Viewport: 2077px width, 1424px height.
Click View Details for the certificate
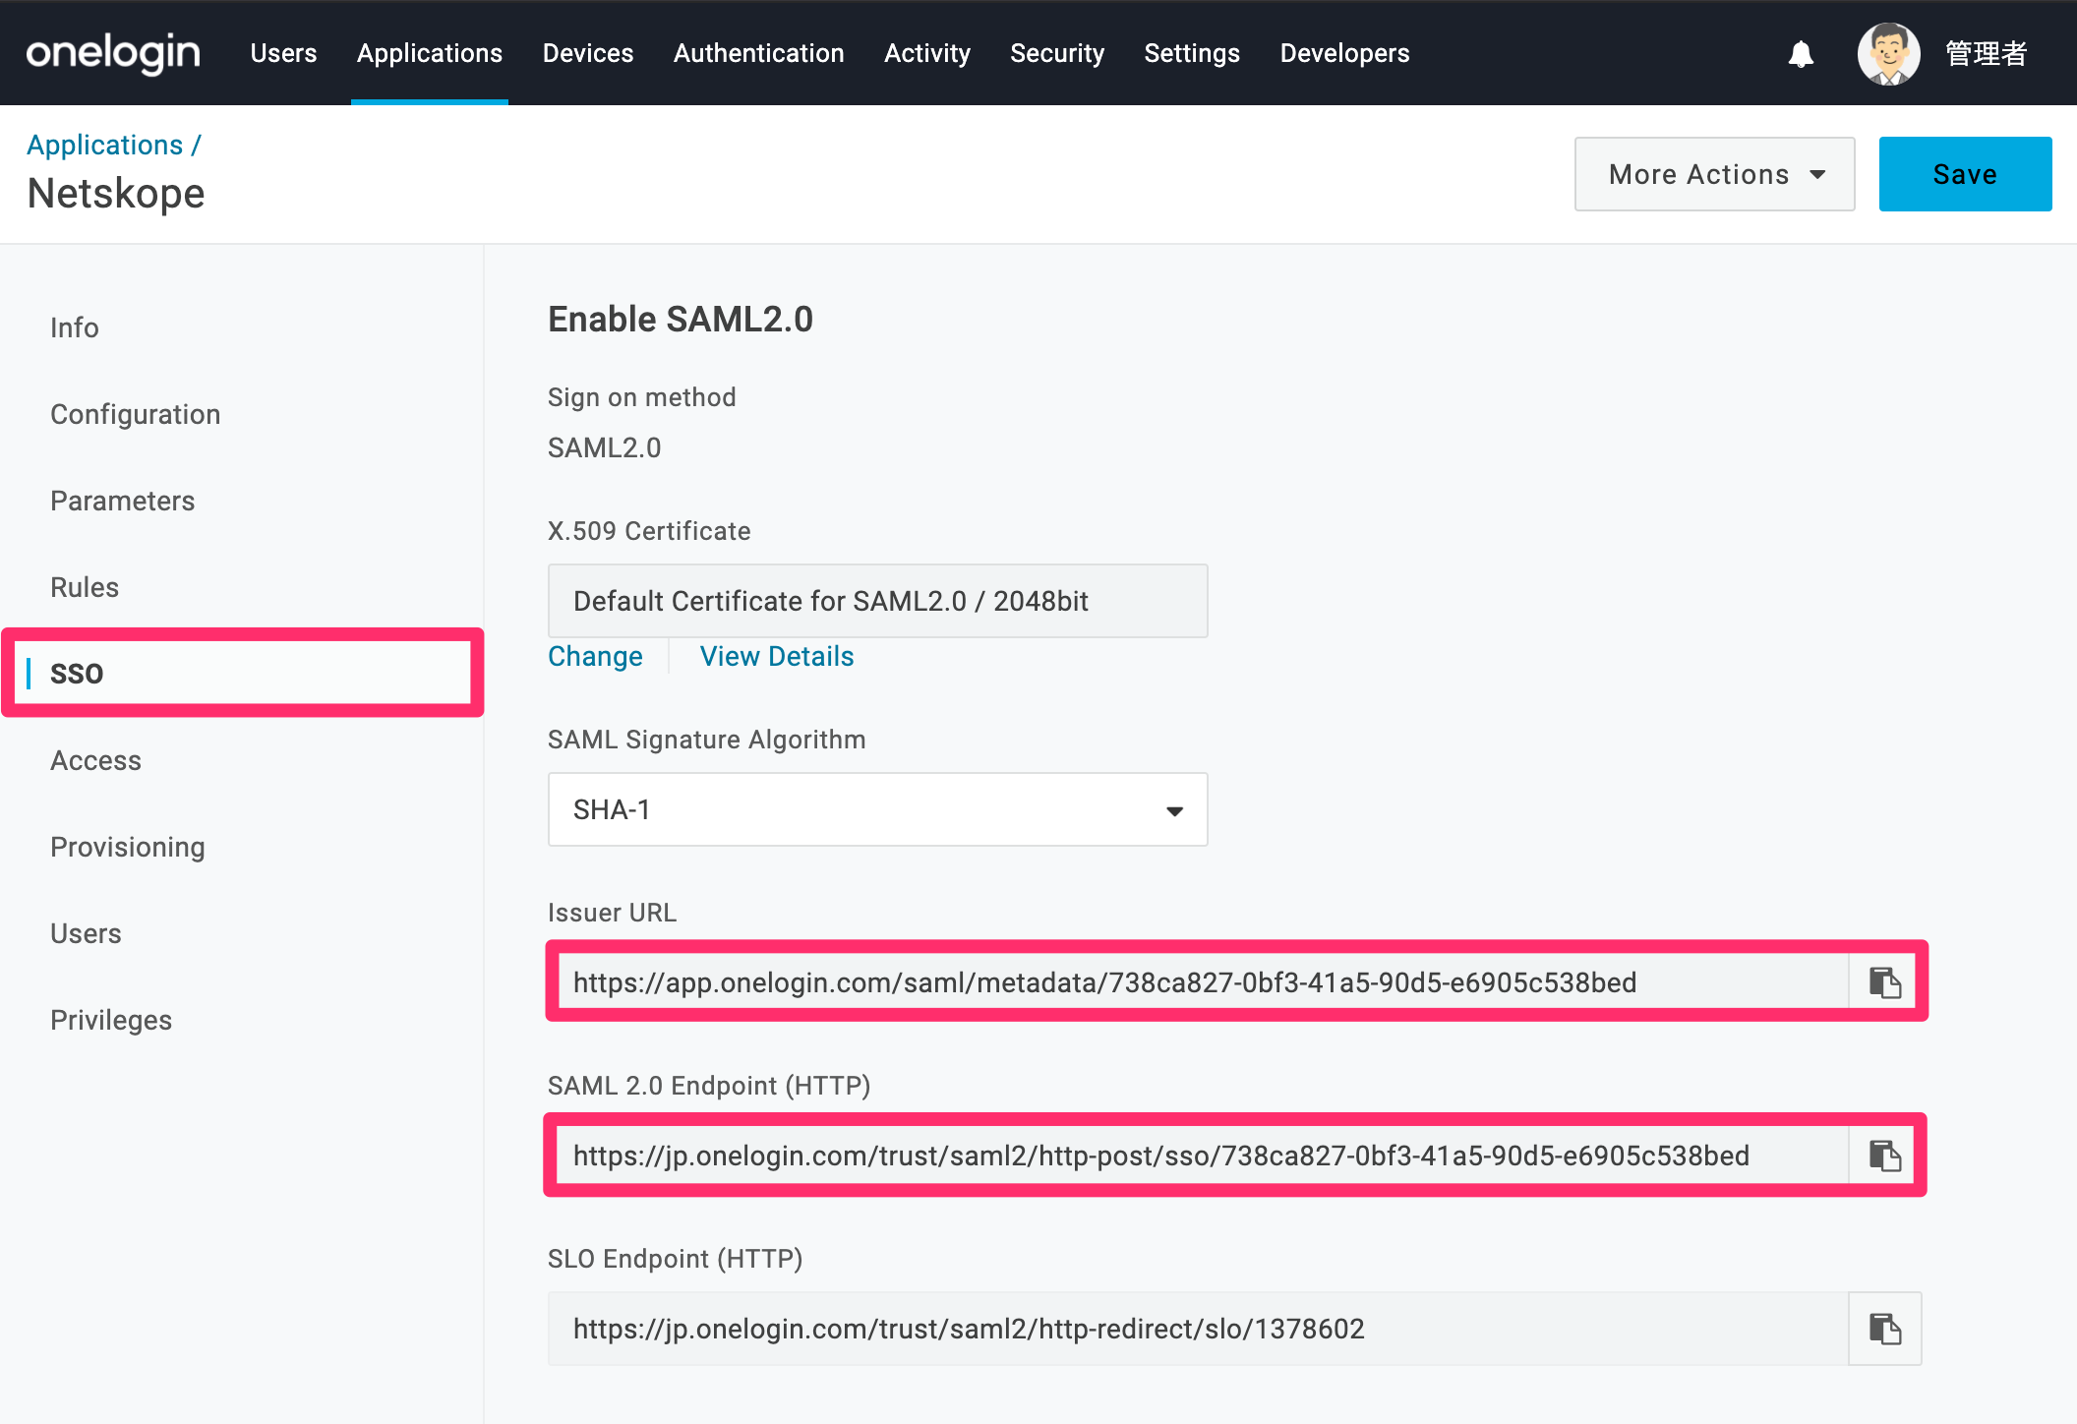pos(777,656)
